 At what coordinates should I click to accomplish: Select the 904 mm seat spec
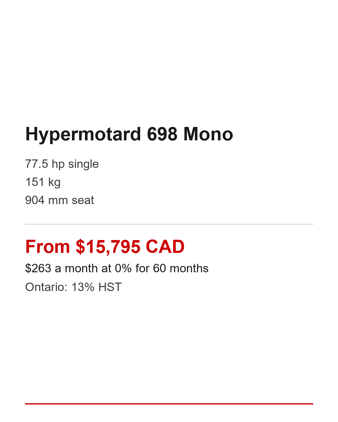tap(59, 200)
